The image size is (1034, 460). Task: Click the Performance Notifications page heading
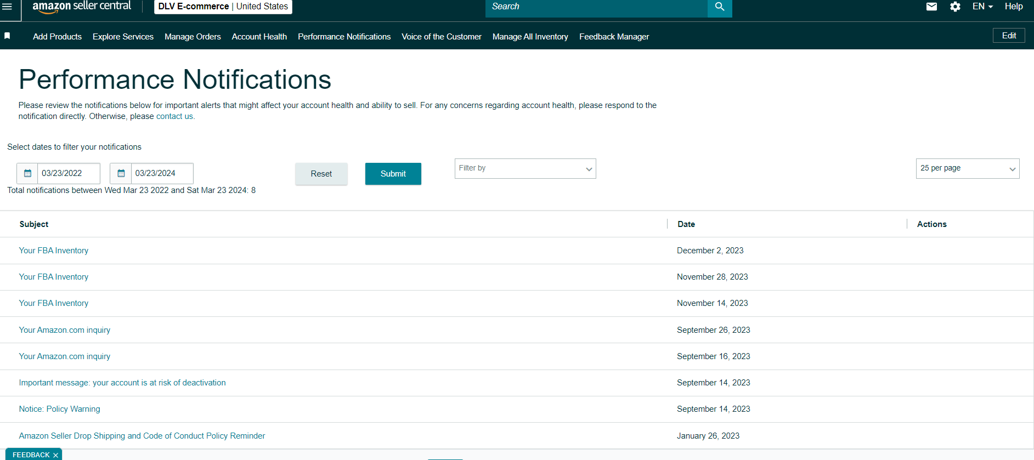(175, 79)
